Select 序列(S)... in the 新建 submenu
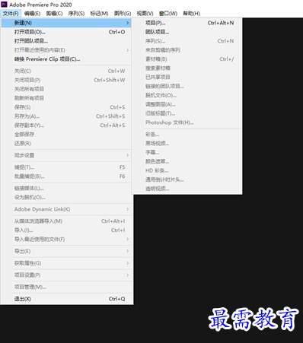The image size is (303, 343). point(187,41)
